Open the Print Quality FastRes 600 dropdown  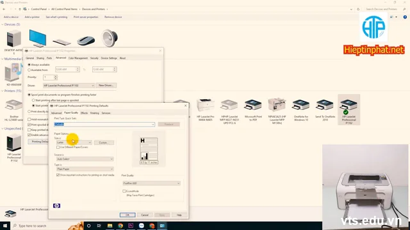pyautogui.click(x=151, y=183)
